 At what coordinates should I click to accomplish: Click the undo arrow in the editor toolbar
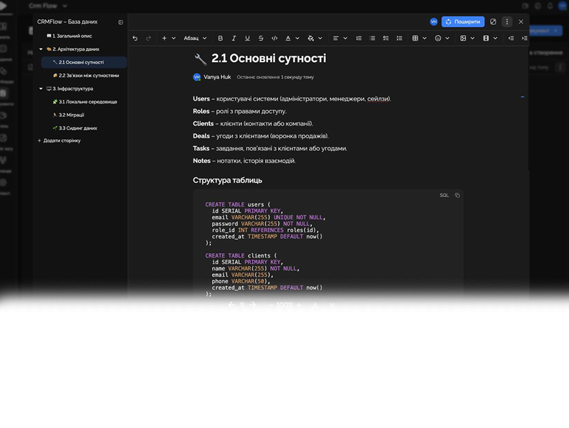pyautogui.click(x=135, y=38)
